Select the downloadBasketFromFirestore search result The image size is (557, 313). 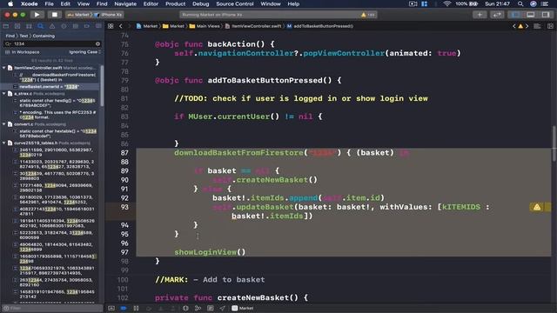point(55,77)
